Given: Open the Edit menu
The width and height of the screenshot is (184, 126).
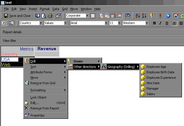Looking at the screenshot, I should (x=14, y=9).
